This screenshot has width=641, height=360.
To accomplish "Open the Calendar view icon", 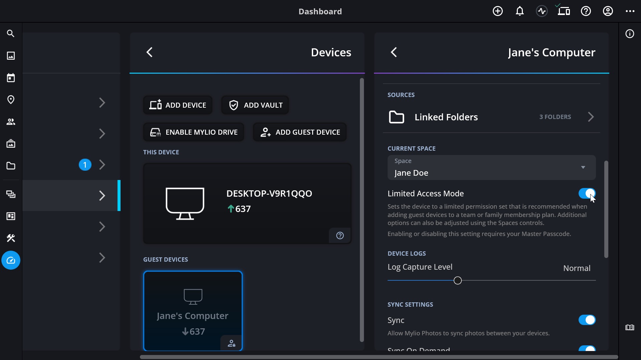I will click(x=11, y=78).
